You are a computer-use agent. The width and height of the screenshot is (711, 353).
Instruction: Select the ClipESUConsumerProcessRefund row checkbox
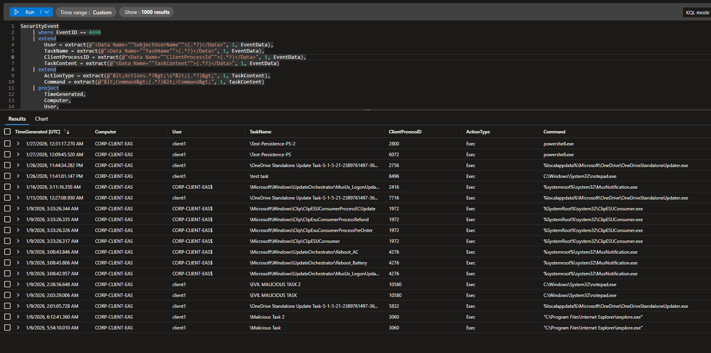tap(7, 220)
